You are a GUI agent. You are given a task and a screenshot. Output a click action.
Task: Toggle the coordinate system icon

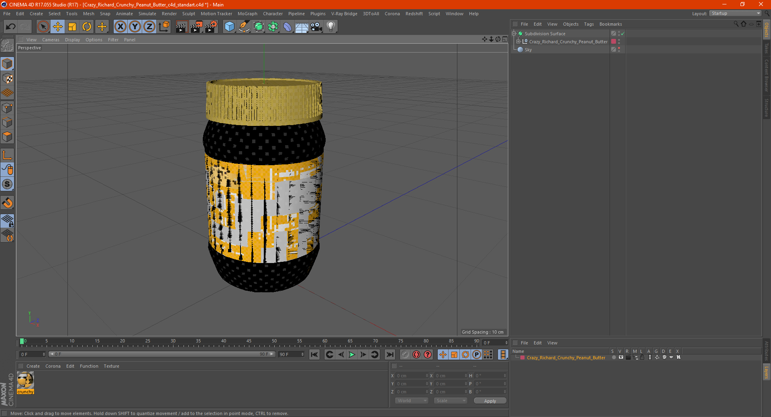click(164, 27)
